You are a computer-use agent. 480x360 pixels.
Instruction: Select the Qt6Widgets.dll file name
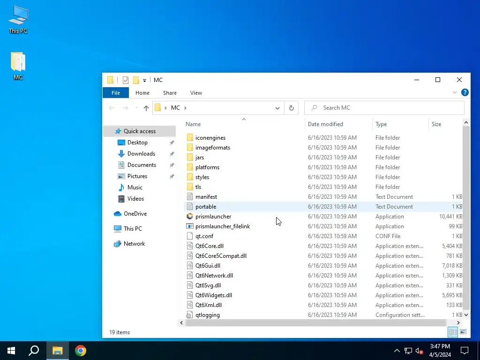213,295
